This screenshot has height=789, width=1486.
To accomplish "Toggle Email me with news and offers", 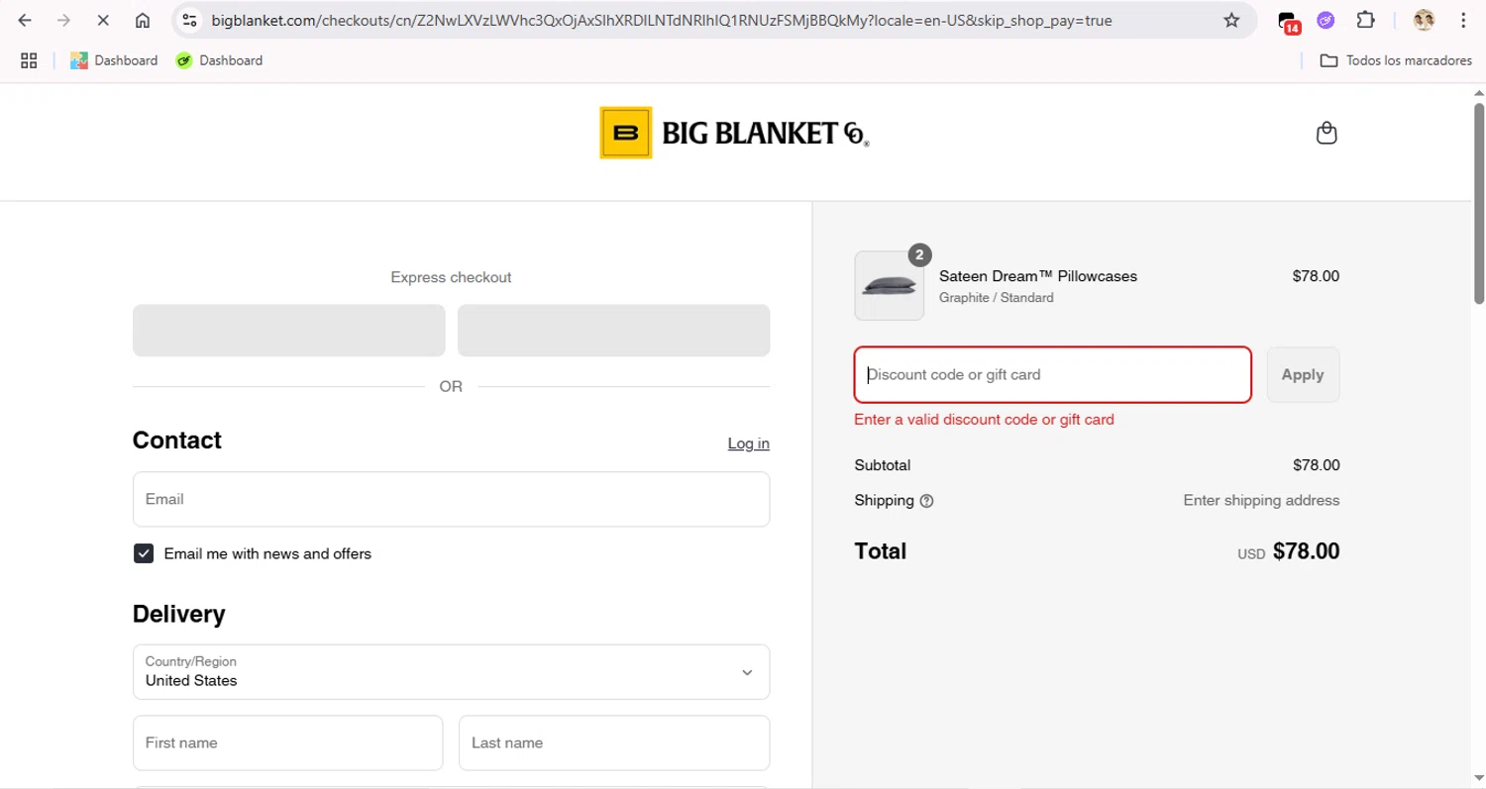I will (x=144, y=553).
